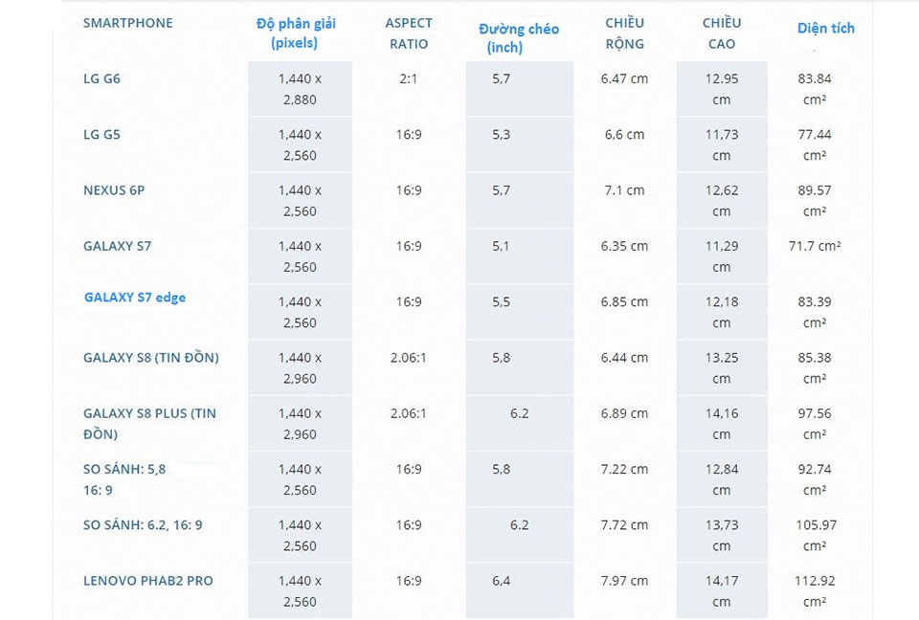Select the ASPECT RATIO header
Viewport: 919px width, 620px height.
409,33
